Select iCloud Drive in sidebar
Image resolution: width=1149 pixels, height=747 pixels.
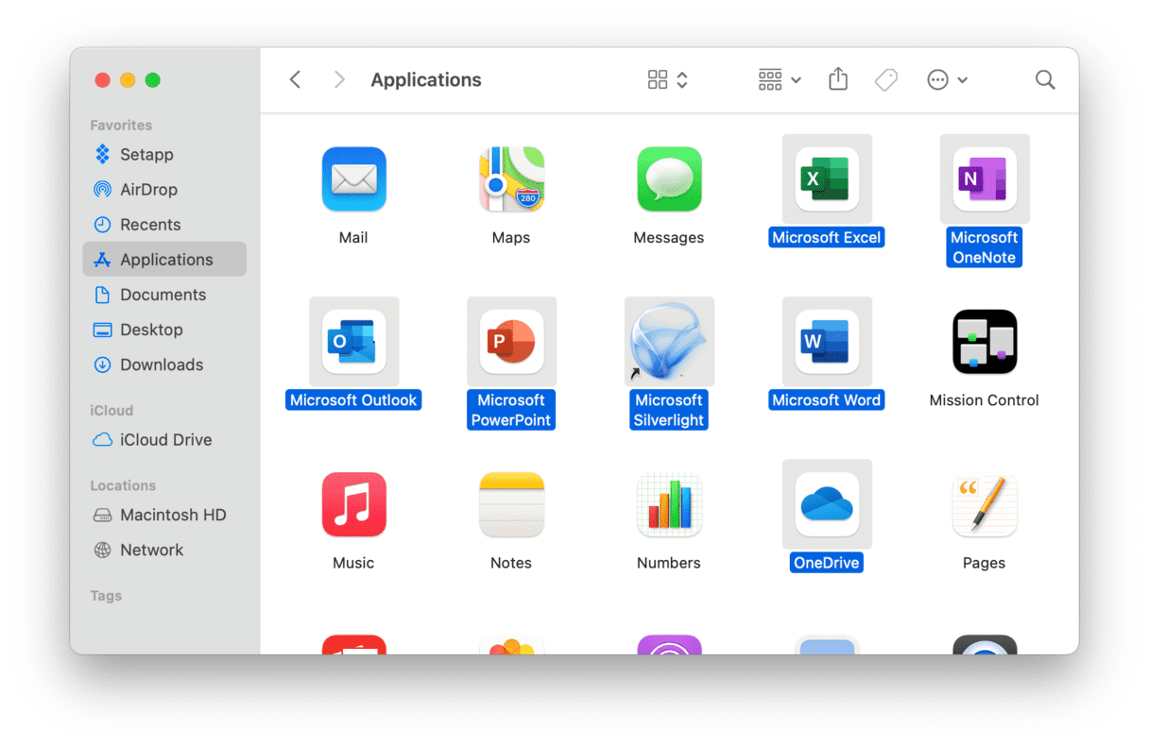pyautogui.click(x=165, y=440)
